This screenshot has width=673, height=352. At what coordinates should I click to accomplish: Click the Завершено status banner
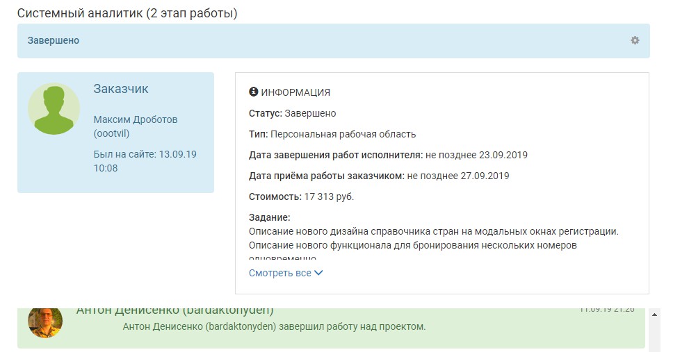(54, 40)
